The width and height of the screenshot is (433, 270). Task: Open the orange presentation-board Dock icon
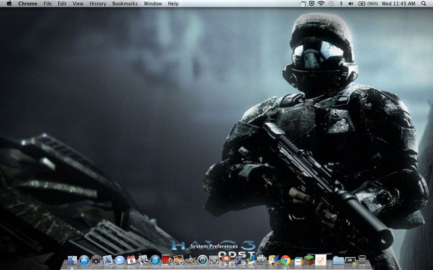[226, 259]
